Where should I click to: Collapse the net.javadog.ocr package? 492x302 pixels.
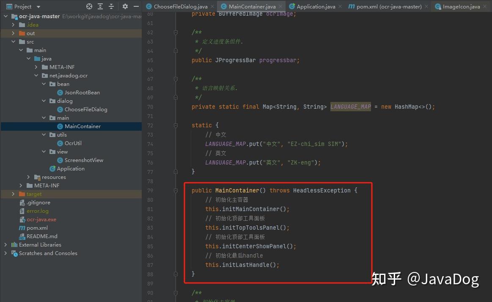coord(36,75)
